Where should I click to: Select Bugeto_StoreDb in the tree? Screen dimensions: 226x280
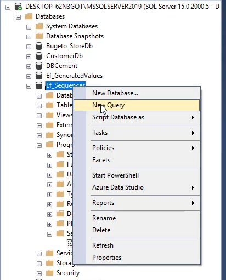click(69, 46)
